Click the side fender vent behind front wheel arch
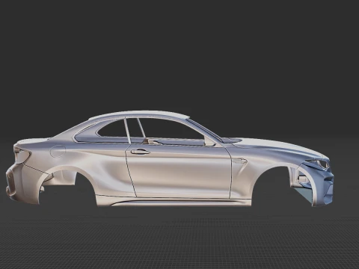The height and width of the screenshot is (269, 359). click(x=240, y=161)
